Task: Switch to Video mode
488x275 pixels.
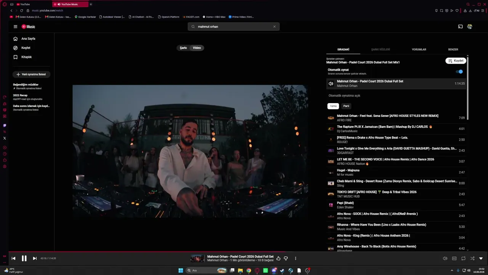Action: [x=197, y=48]
